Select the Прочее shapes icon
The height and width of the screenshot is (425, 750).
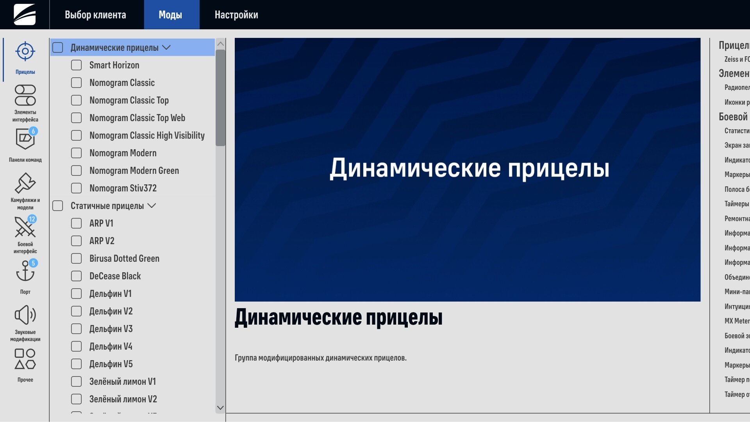[x=25, y=359]
